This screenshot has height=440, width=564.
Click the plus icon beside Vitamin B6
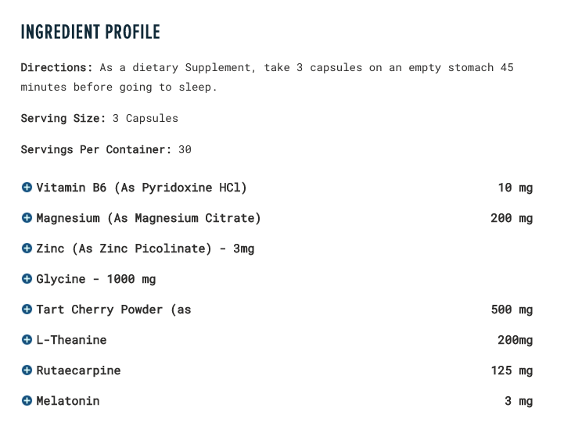(x=27, y=188)
